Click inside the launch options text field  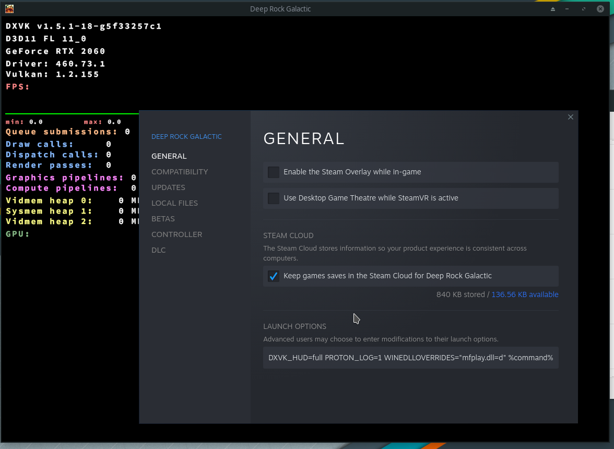pyautogui.click(x=411, y=358)
